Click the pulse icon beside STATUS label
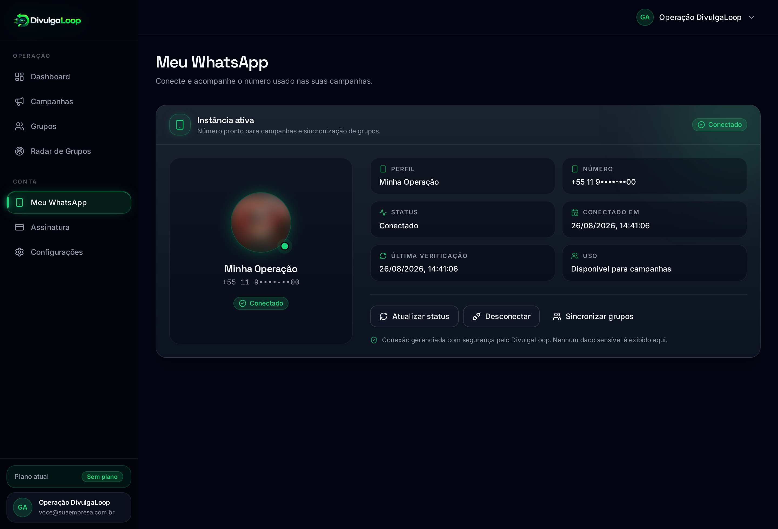This screenshot has width=778, height=529. click(x=383, y=212)
